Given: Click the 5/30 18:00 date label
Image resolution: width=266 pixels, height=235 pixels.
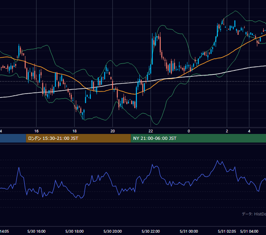Looking at the screenshot, I should coord(74,231).
